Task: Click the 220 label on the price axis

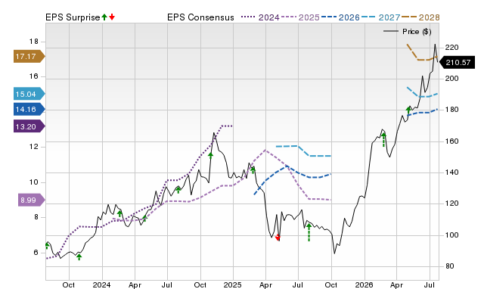Action: [451, 48]
